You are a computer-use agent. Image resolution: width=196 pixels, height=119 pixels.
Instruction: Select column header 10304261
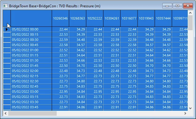click(112, 18)
